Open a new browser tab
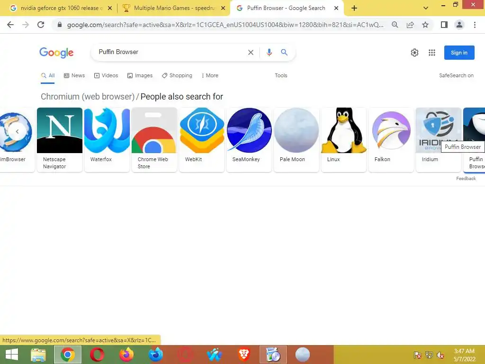Image resolution: width=485 pixels, height=364 pixels. click(x=354, y=8)
